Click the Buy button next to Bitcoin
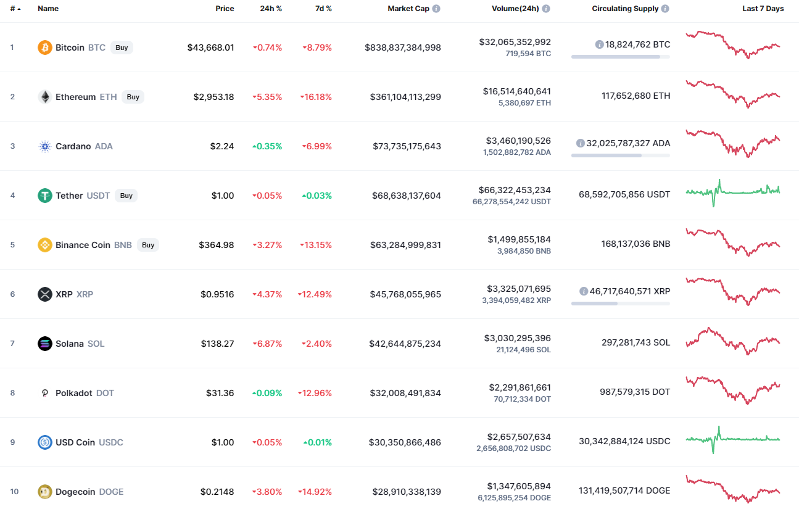This screenshot has width=799, height=509. pos(122,48)
